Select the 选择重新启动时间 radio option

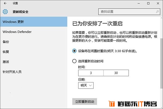[74, 61]
